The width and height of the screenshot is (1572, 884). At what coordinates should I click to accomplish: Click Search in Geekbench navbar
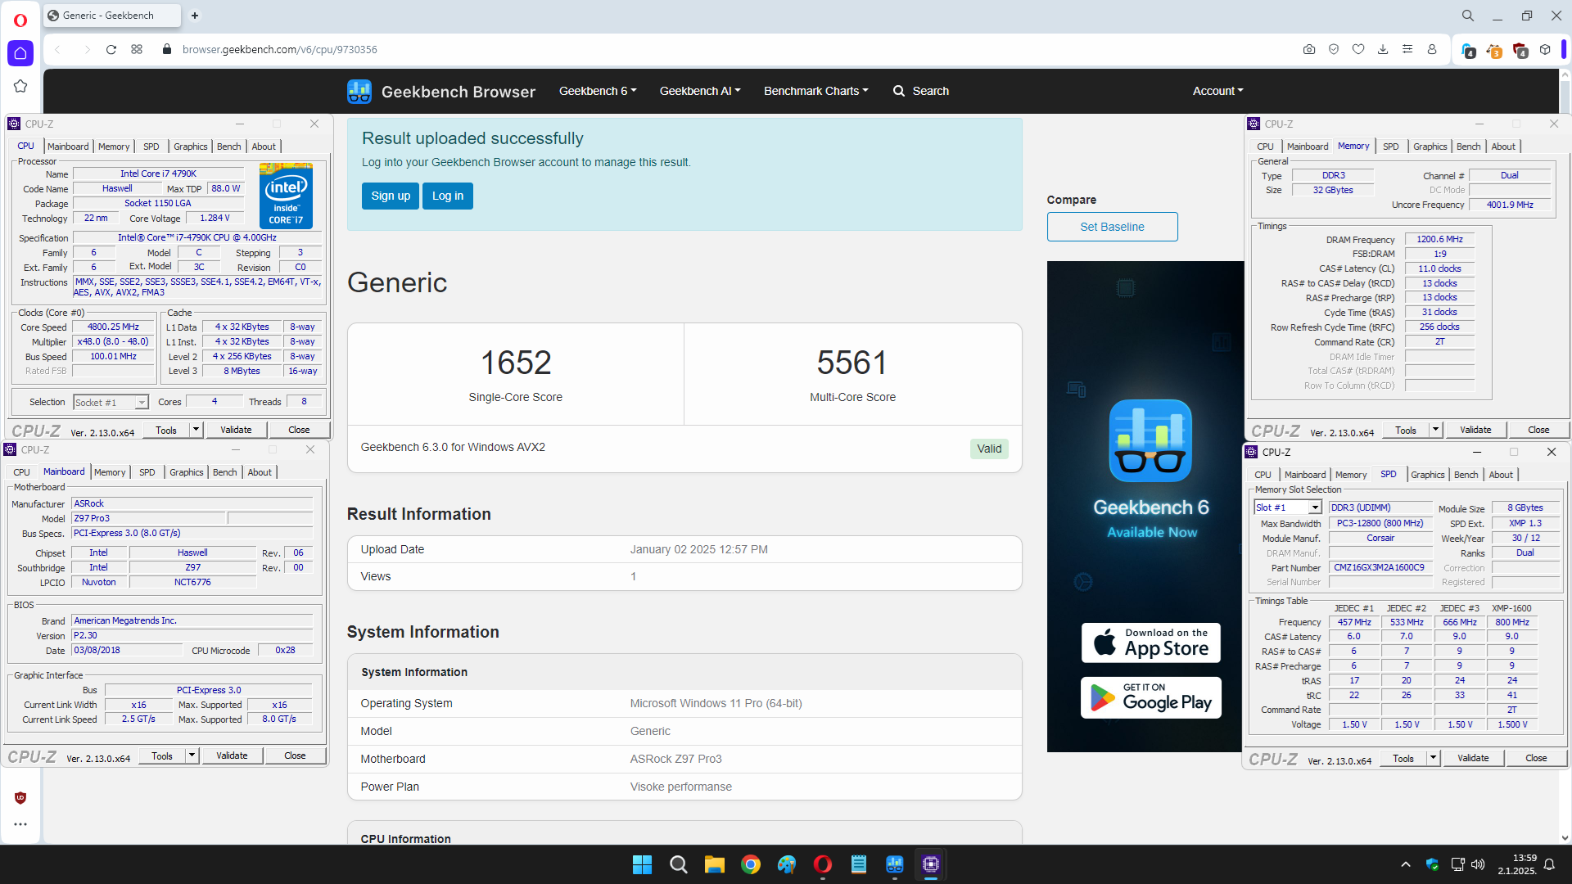(921, 91)
